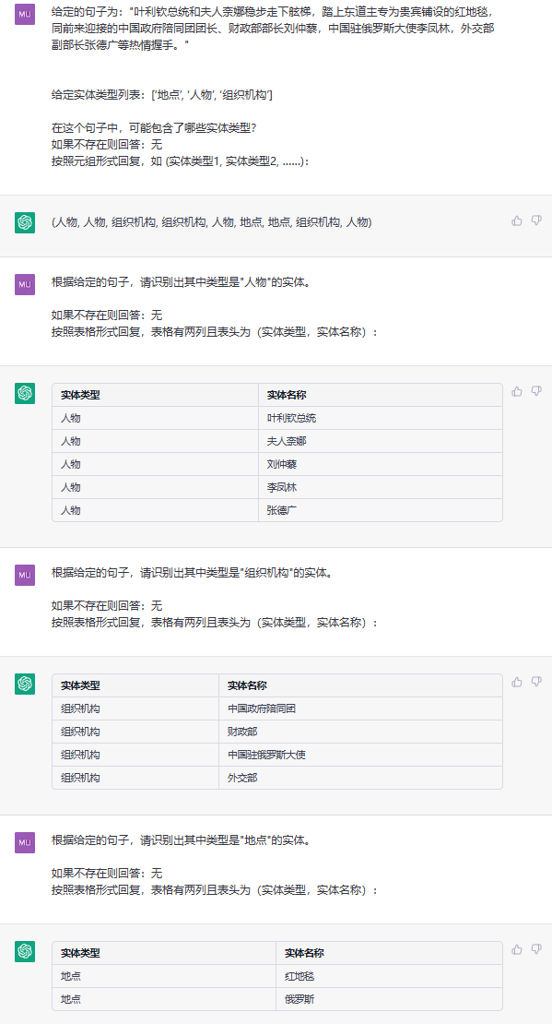552x1024 pixels.
Task: Thumbs up the 地点 entity table response
Action: (517, 949)
